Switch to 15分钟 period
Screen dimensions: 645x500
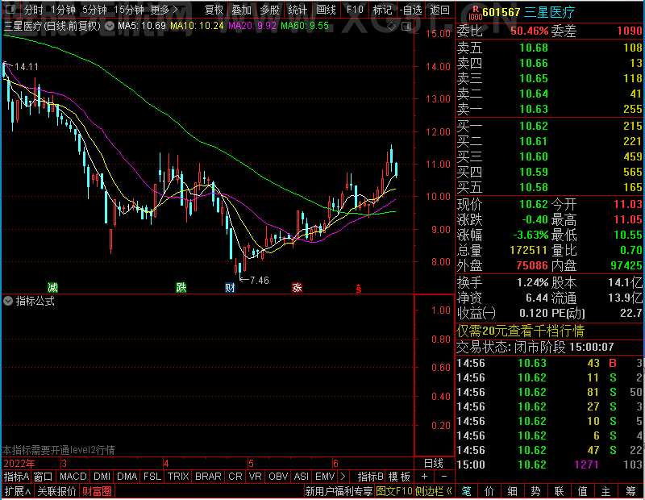coord(128,10)
